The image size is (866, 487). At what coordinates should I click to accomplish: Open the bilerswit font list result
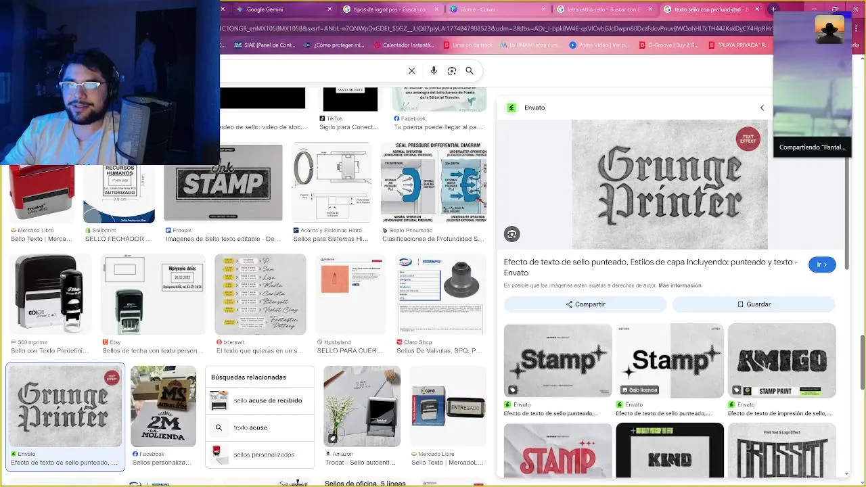coord(260,295)
